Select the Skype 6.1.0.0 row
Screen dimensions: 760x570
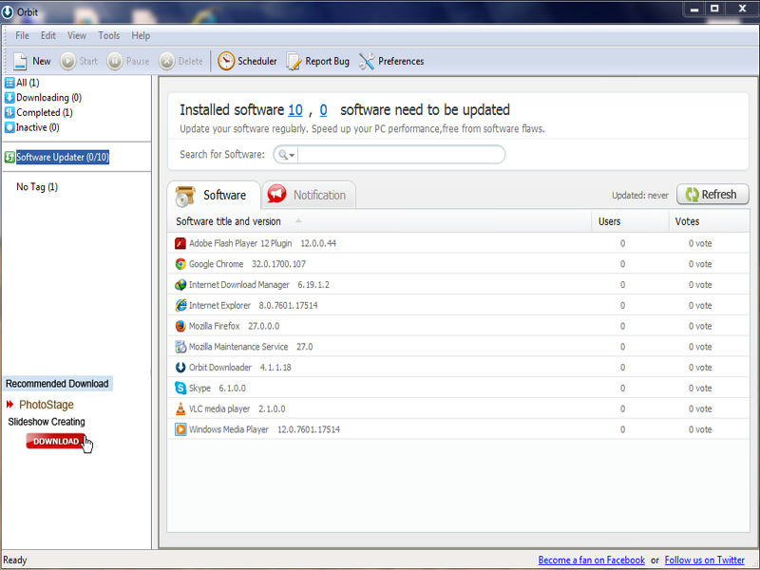(458, 389)
